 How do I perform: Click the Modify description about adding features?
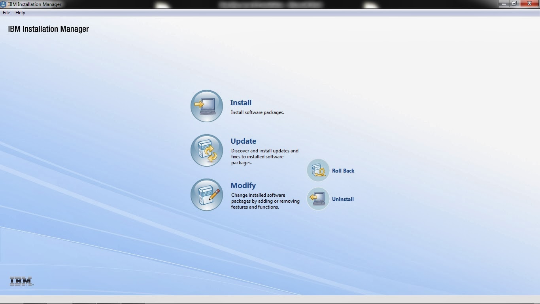pyautogui.click(x=266, y=201)
